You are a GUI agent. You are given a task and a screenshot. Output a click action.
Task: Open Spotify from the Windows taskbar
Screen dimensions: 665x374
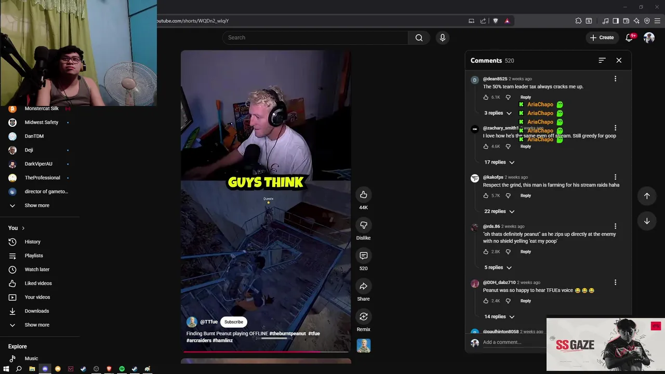click(x=122, y=369)
